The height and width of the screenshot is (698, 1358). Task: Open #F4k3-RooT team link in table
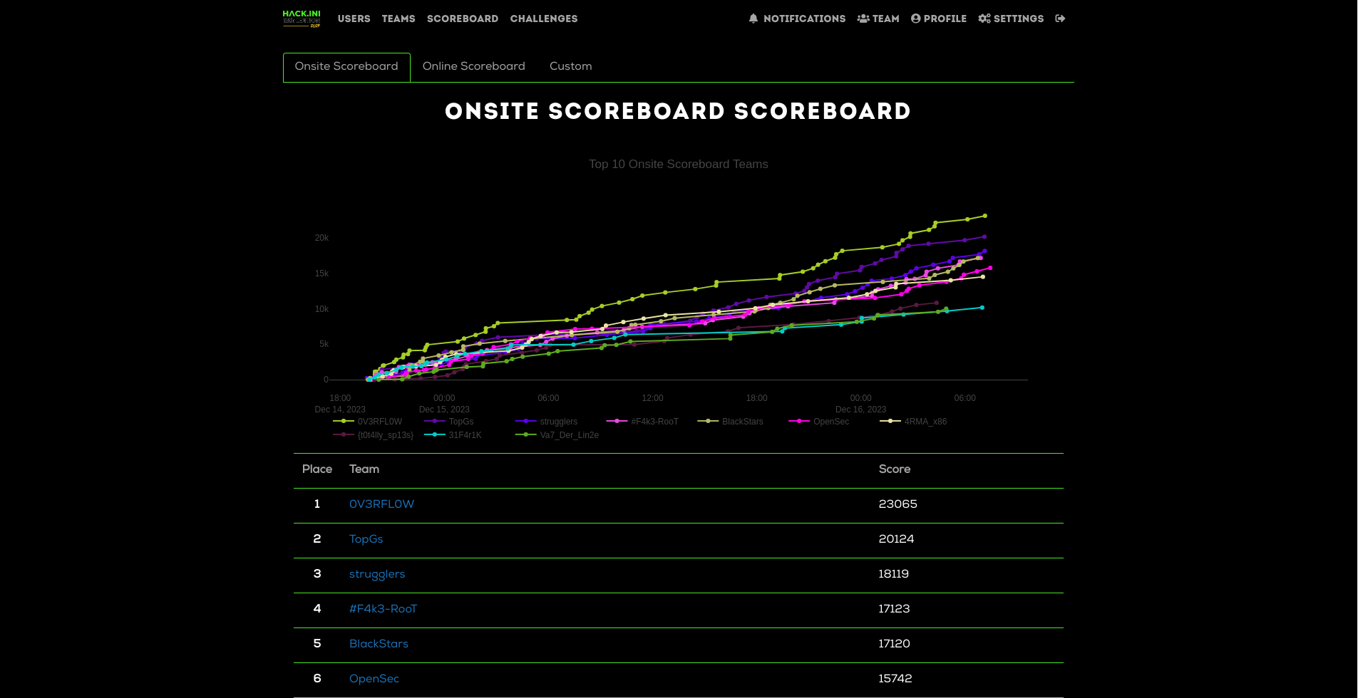[383, 609]
